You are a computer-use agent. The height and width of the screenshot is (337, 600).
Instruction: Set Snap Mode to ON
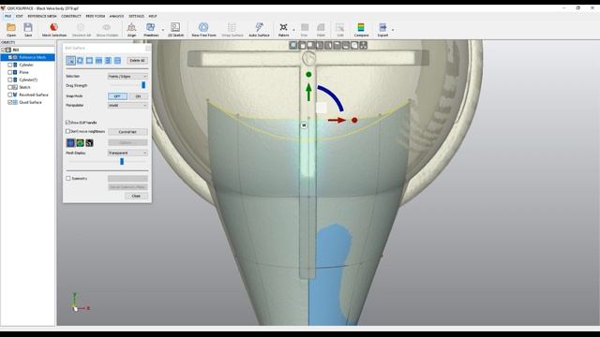click(x=138, y=96)
